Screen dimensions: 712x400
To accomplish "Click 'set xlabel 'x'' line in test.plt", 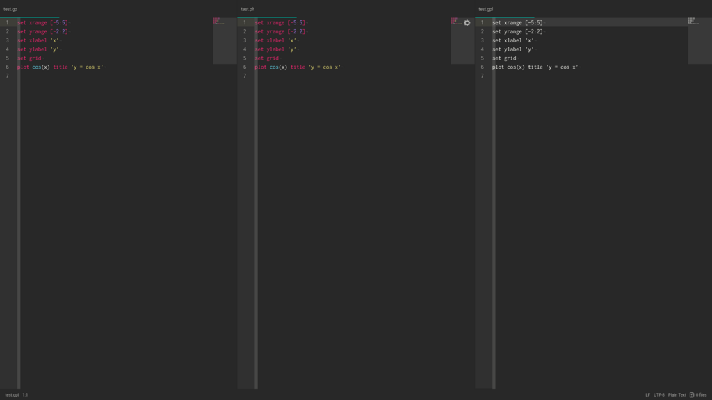I will pyautogui.click(x=275, y=40).
